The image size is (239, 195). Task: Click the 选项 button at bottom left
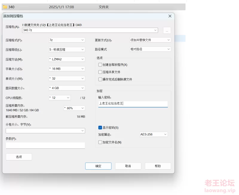[x=19, y=157]
